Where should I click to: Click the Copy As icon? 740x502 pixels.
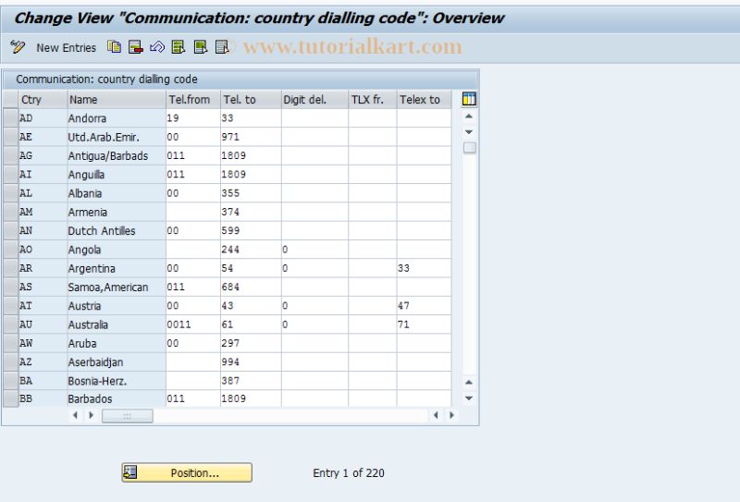coord(114,47)
